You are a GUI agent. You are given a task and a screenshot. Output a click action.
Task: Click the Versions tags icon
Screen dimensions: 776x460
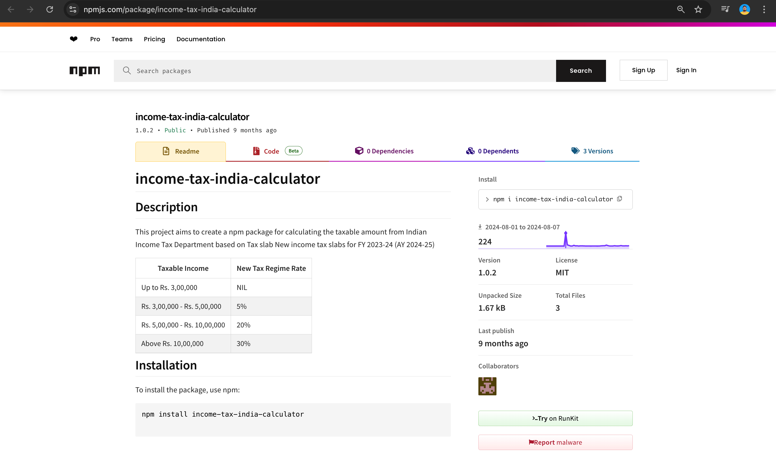[x=575, y=151]
